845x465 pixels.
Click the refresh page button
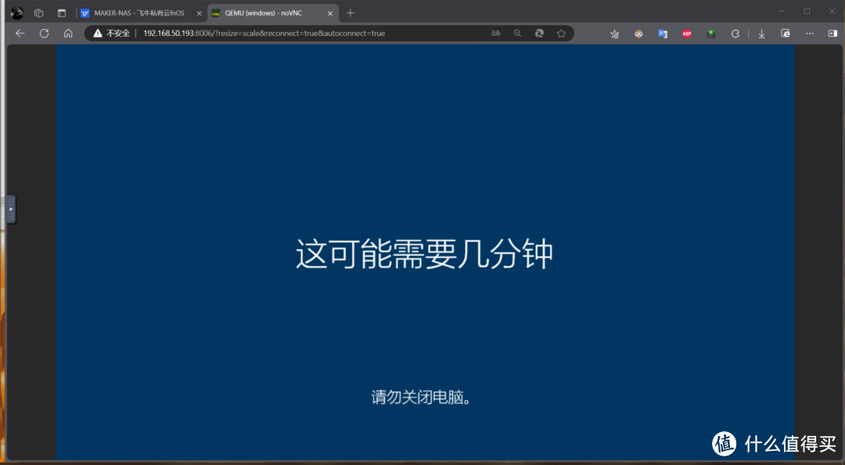[44, 33]
